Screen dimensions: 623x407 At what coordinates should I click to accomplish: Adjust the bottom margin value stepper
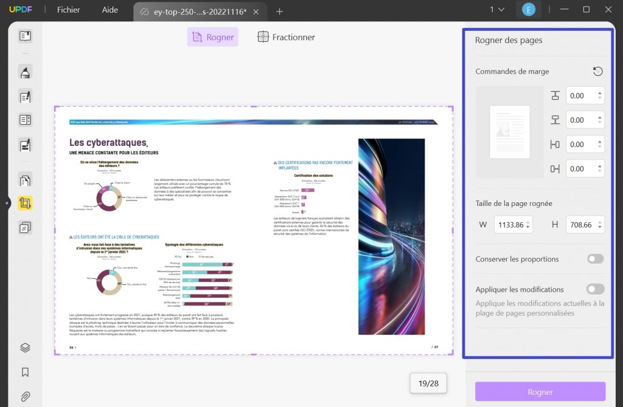(599, 120)
